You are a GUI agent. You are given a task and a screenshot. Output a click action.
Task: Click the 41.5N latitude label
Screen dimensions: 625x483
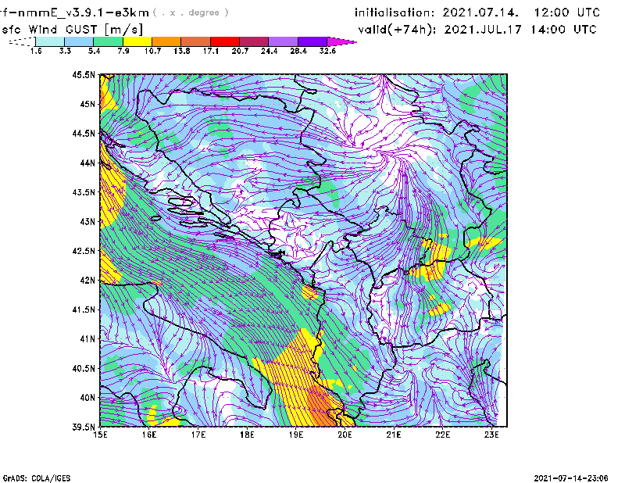(x=84, y=309)
